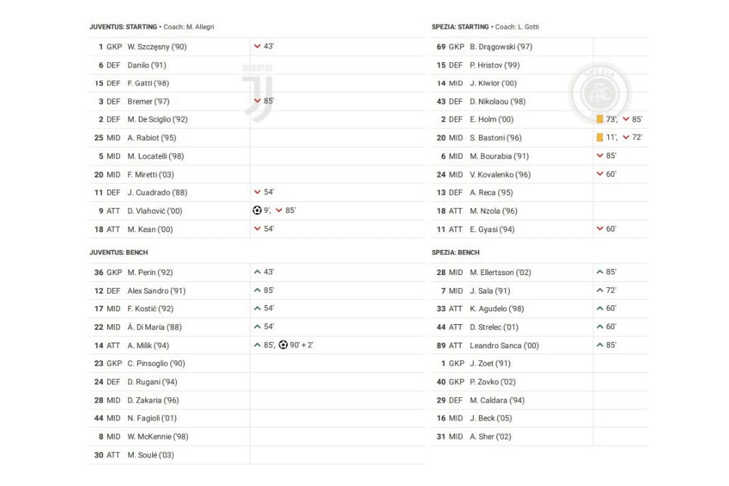
Task: Click the yellow card icon for E. Holm
Action: pyautogui.click(x=599, y=119)
